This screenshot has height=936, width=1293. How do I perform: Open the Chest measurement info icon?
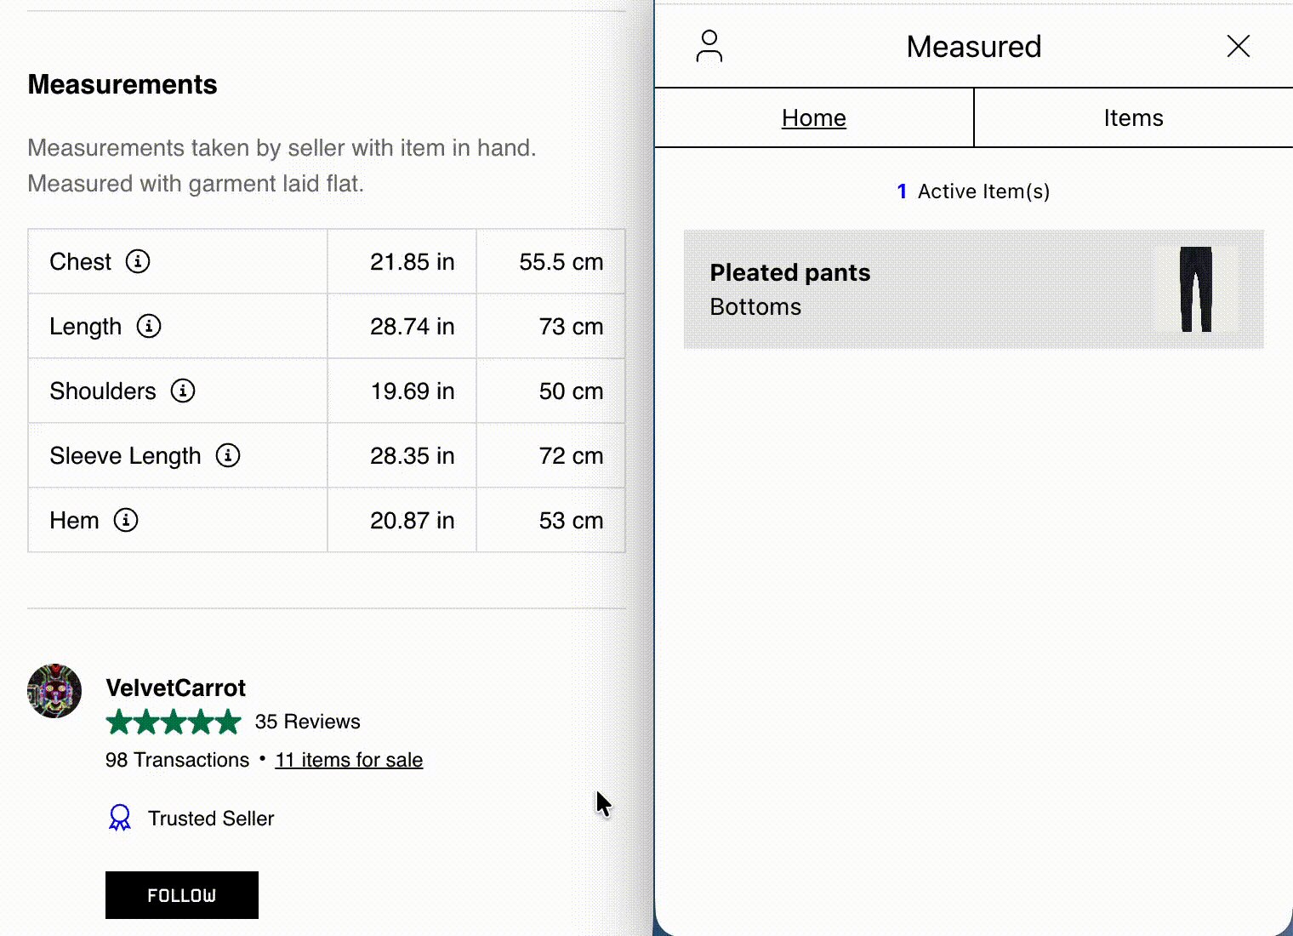(140, 261)
